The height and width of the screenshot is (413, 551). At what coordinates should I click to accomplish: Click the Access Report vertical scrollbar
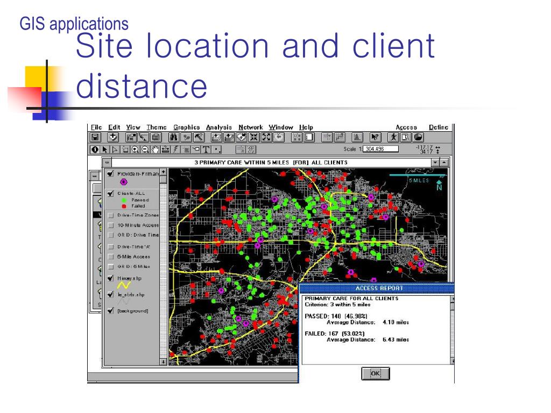pyautogui.click(x=452, y=330)
